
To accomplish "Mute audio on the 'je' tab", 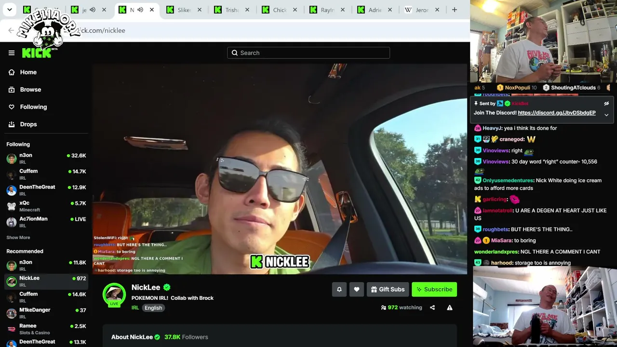I will coord(93,10).
